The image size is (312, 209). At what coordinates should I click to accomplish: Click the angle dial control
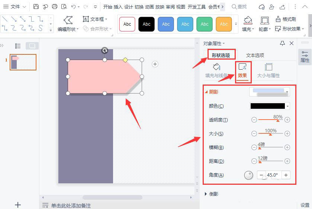[x=248, y=175]
